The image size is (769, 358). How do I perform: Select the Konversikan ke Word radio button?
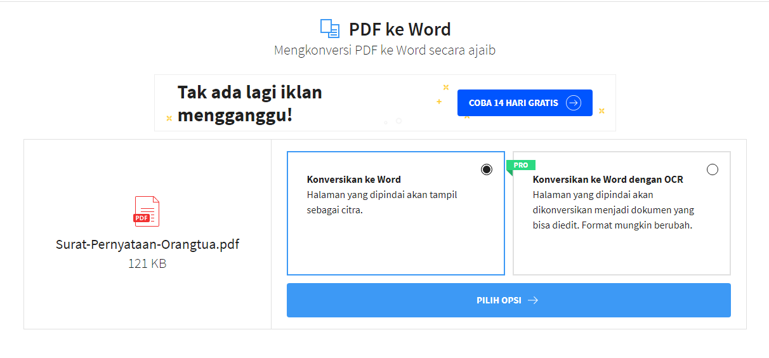pyautogui.click(x=487, y=169)
